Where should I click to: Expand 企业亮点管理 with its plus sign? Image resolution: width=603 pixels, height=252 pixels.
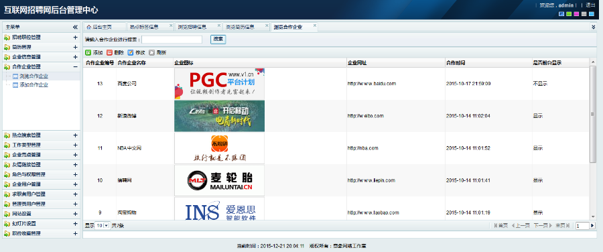point(75,155)
